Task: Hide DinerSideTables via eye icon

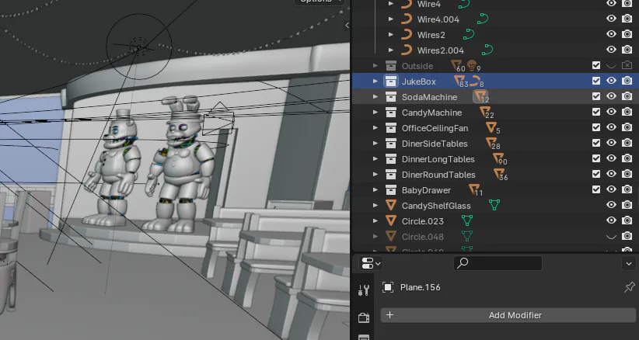Action: point(611,143)
